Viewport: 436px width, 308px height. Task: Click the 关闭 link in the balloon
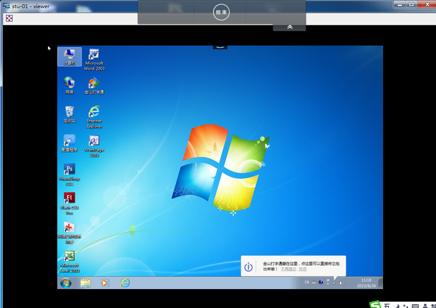(302, 269)
